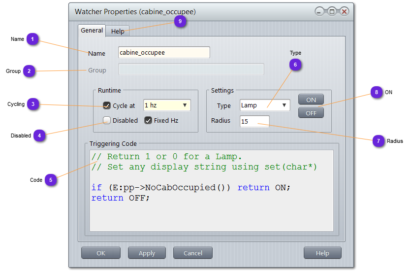
Task: Click callout badge 4 beside Disabled
Action: click(x=40, y=136)
